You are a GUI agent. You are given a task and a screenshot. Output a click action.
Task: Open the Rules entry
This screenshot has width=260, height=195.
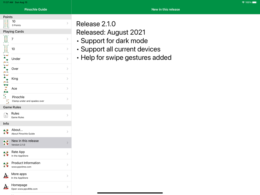tap(36, 115)
